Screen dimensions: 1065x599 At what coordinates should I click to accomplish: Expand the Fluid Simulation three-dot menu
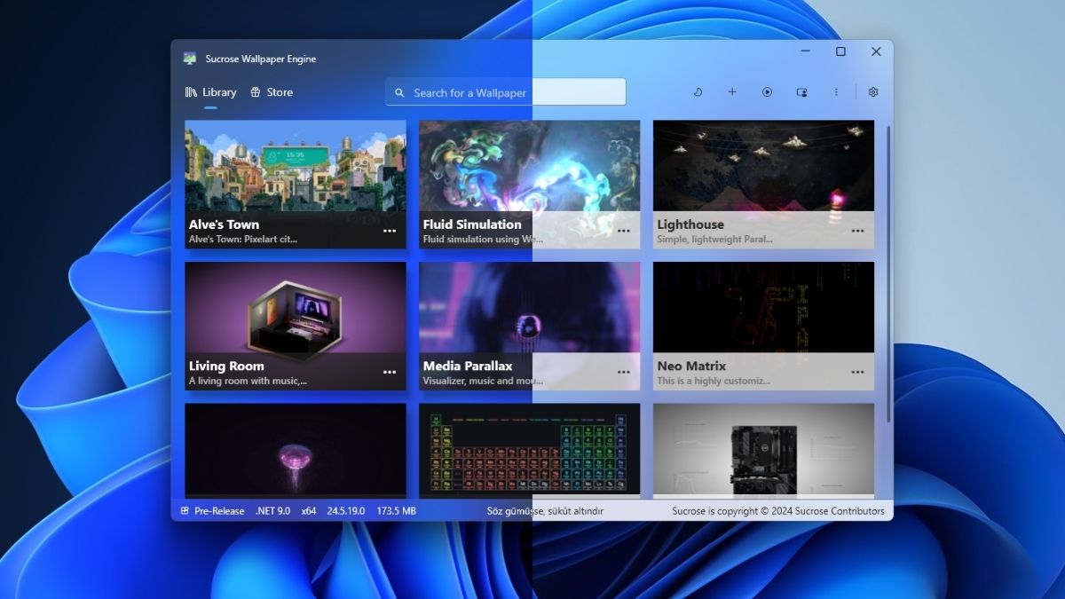(x=624, y=231)
